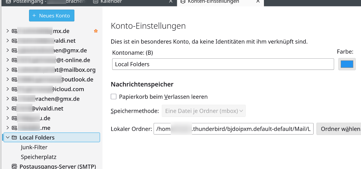Screen dimensions: 361x169
Task: Expand the t-online.de account entry
Action: pos(8,60)
